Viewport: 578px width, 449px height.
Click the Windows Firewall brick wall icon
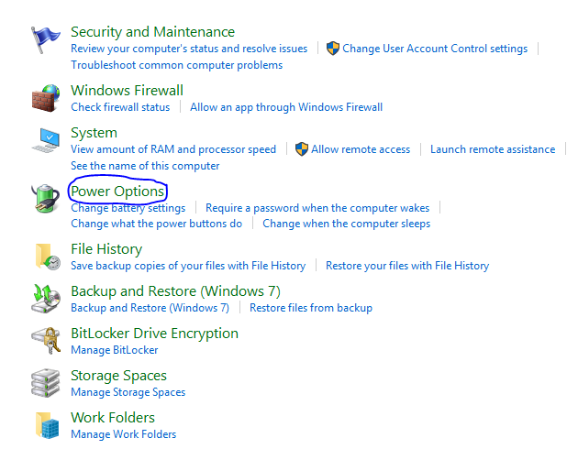point(46,98)
